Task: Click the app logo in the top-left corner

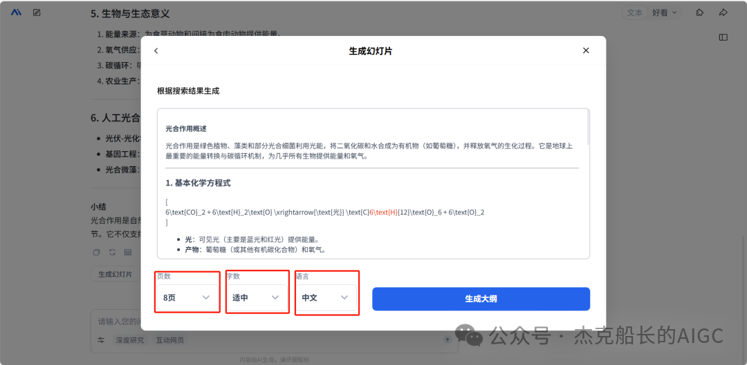Action: pyautogui.click(x=16, y=12)
